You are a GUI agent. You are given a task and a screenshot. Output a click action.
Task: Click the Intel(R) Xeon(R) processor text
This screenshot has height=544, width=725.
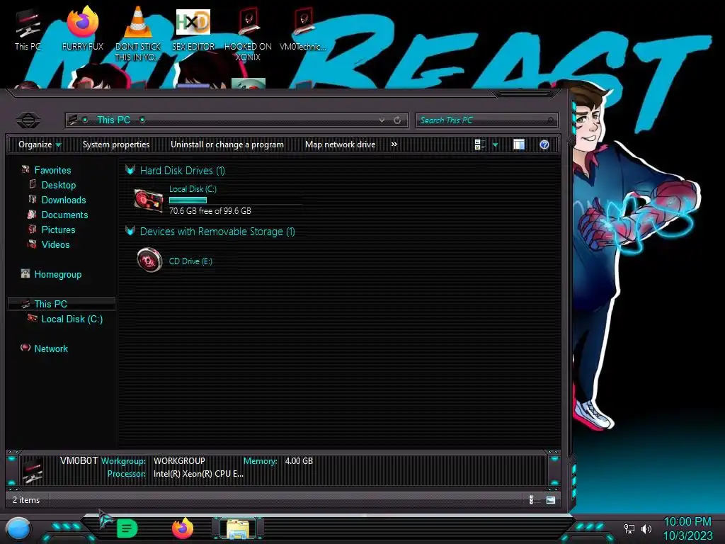(x=198, y=474)
